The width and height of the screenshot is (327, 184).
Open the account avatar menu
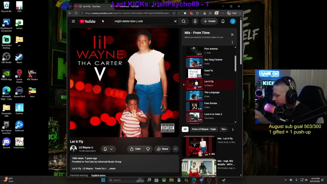coord(233,21)
